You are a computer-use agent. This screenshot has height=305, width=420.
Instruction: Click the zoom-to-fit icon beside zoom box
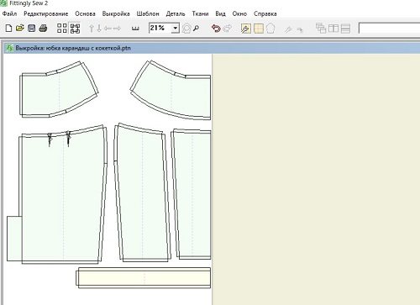pyautogui.click(x=186, y=29)
